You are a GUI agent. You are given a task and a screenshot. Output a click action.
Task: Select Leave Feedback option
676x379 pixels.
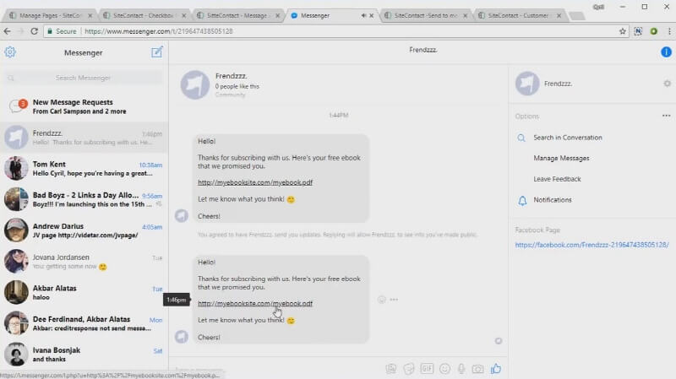pyautogui.click(x=557, y=179)
